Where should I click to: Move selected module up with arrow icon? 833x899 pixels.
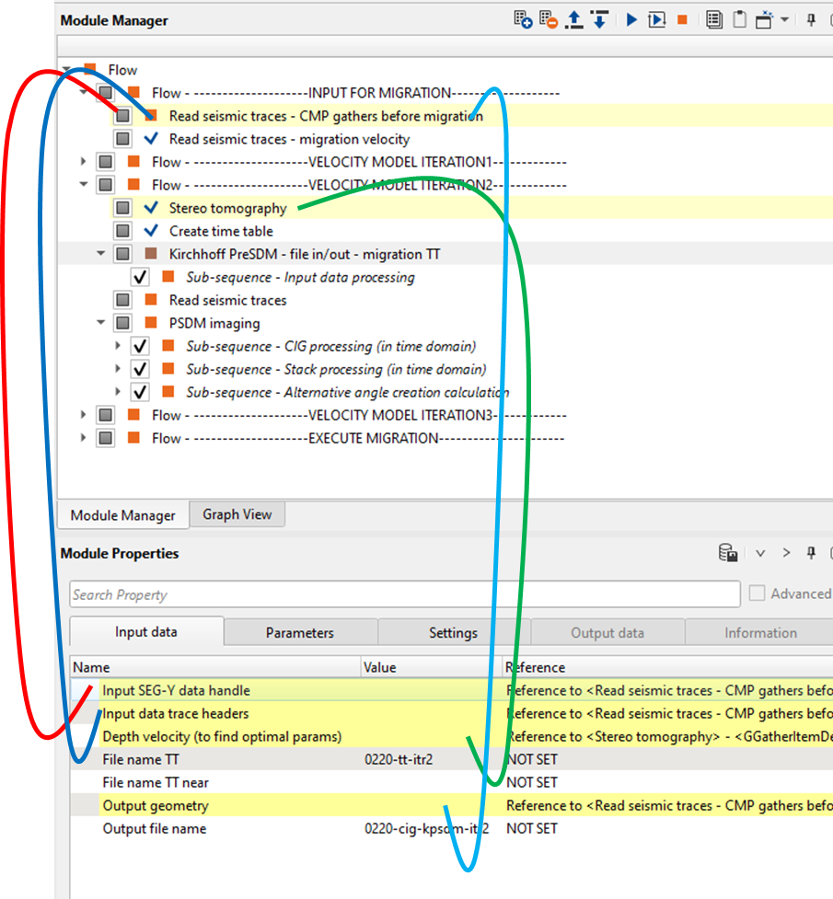click(x=574, y=19)
